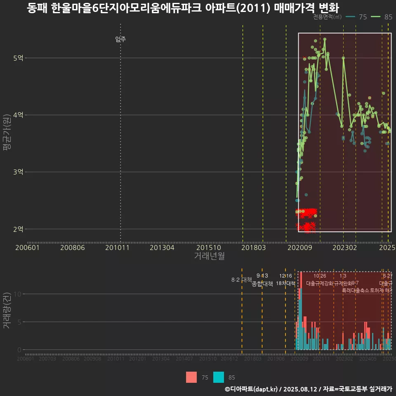This screenshot has width=396, height=396.
Task: Click 200703 on the volume chart axis
Action: click(47, 359)
